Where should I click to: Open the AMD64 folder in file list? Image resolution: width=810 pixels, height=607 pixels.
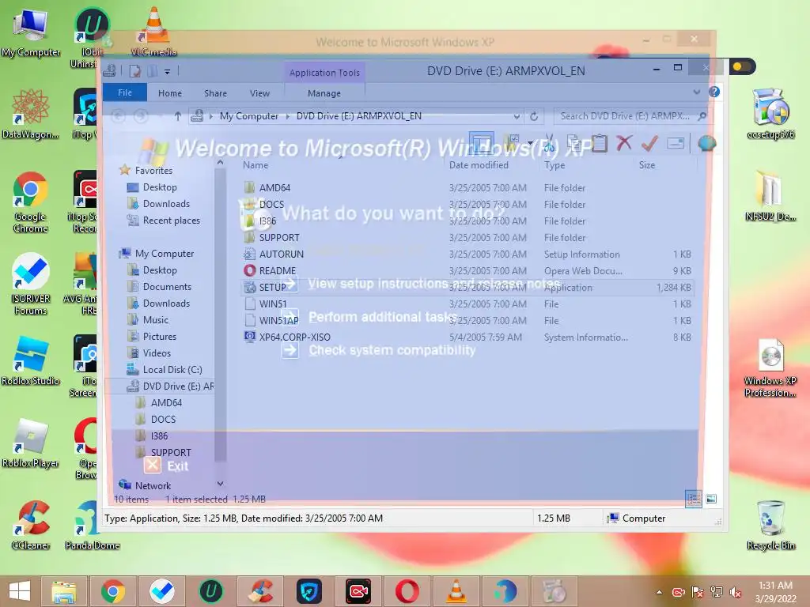[x=274, y=188]
